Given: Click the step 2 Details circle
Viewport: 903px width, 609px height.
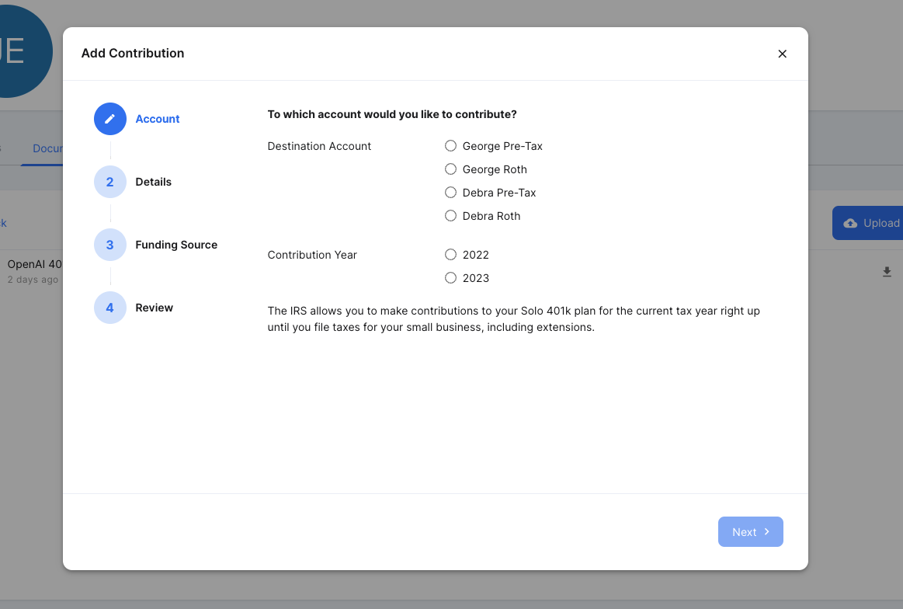Looking at the screenshot, I should click(x=109, y=182).
